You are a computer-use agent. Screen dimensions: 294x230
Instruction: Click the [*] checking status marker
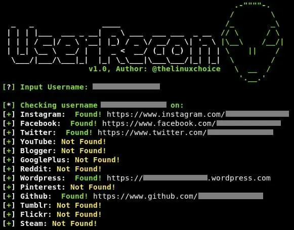9,105
